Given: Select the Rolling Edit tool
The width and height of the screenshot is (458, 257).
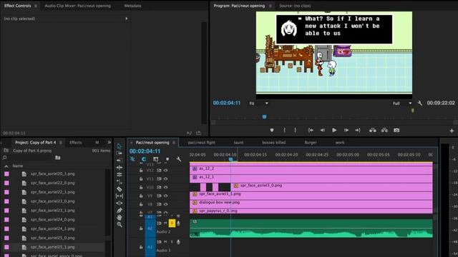Looking at the screenshot, I should point(120,174).
